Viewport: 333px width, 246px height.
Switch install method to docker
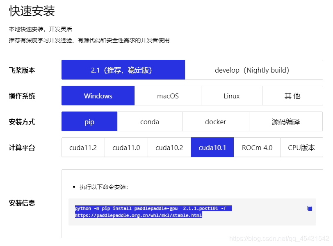216,122
